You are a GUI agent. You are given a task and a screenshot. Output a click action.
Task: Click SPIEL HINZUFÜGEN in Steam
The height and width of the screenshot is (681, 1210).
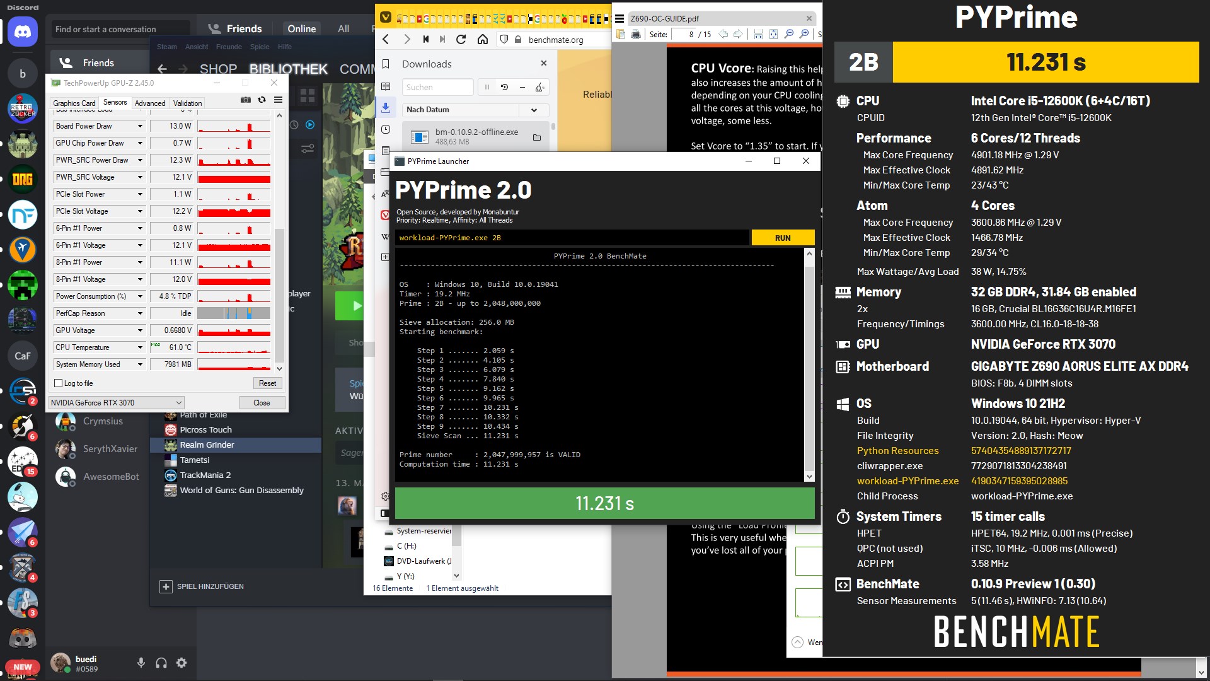202,586
